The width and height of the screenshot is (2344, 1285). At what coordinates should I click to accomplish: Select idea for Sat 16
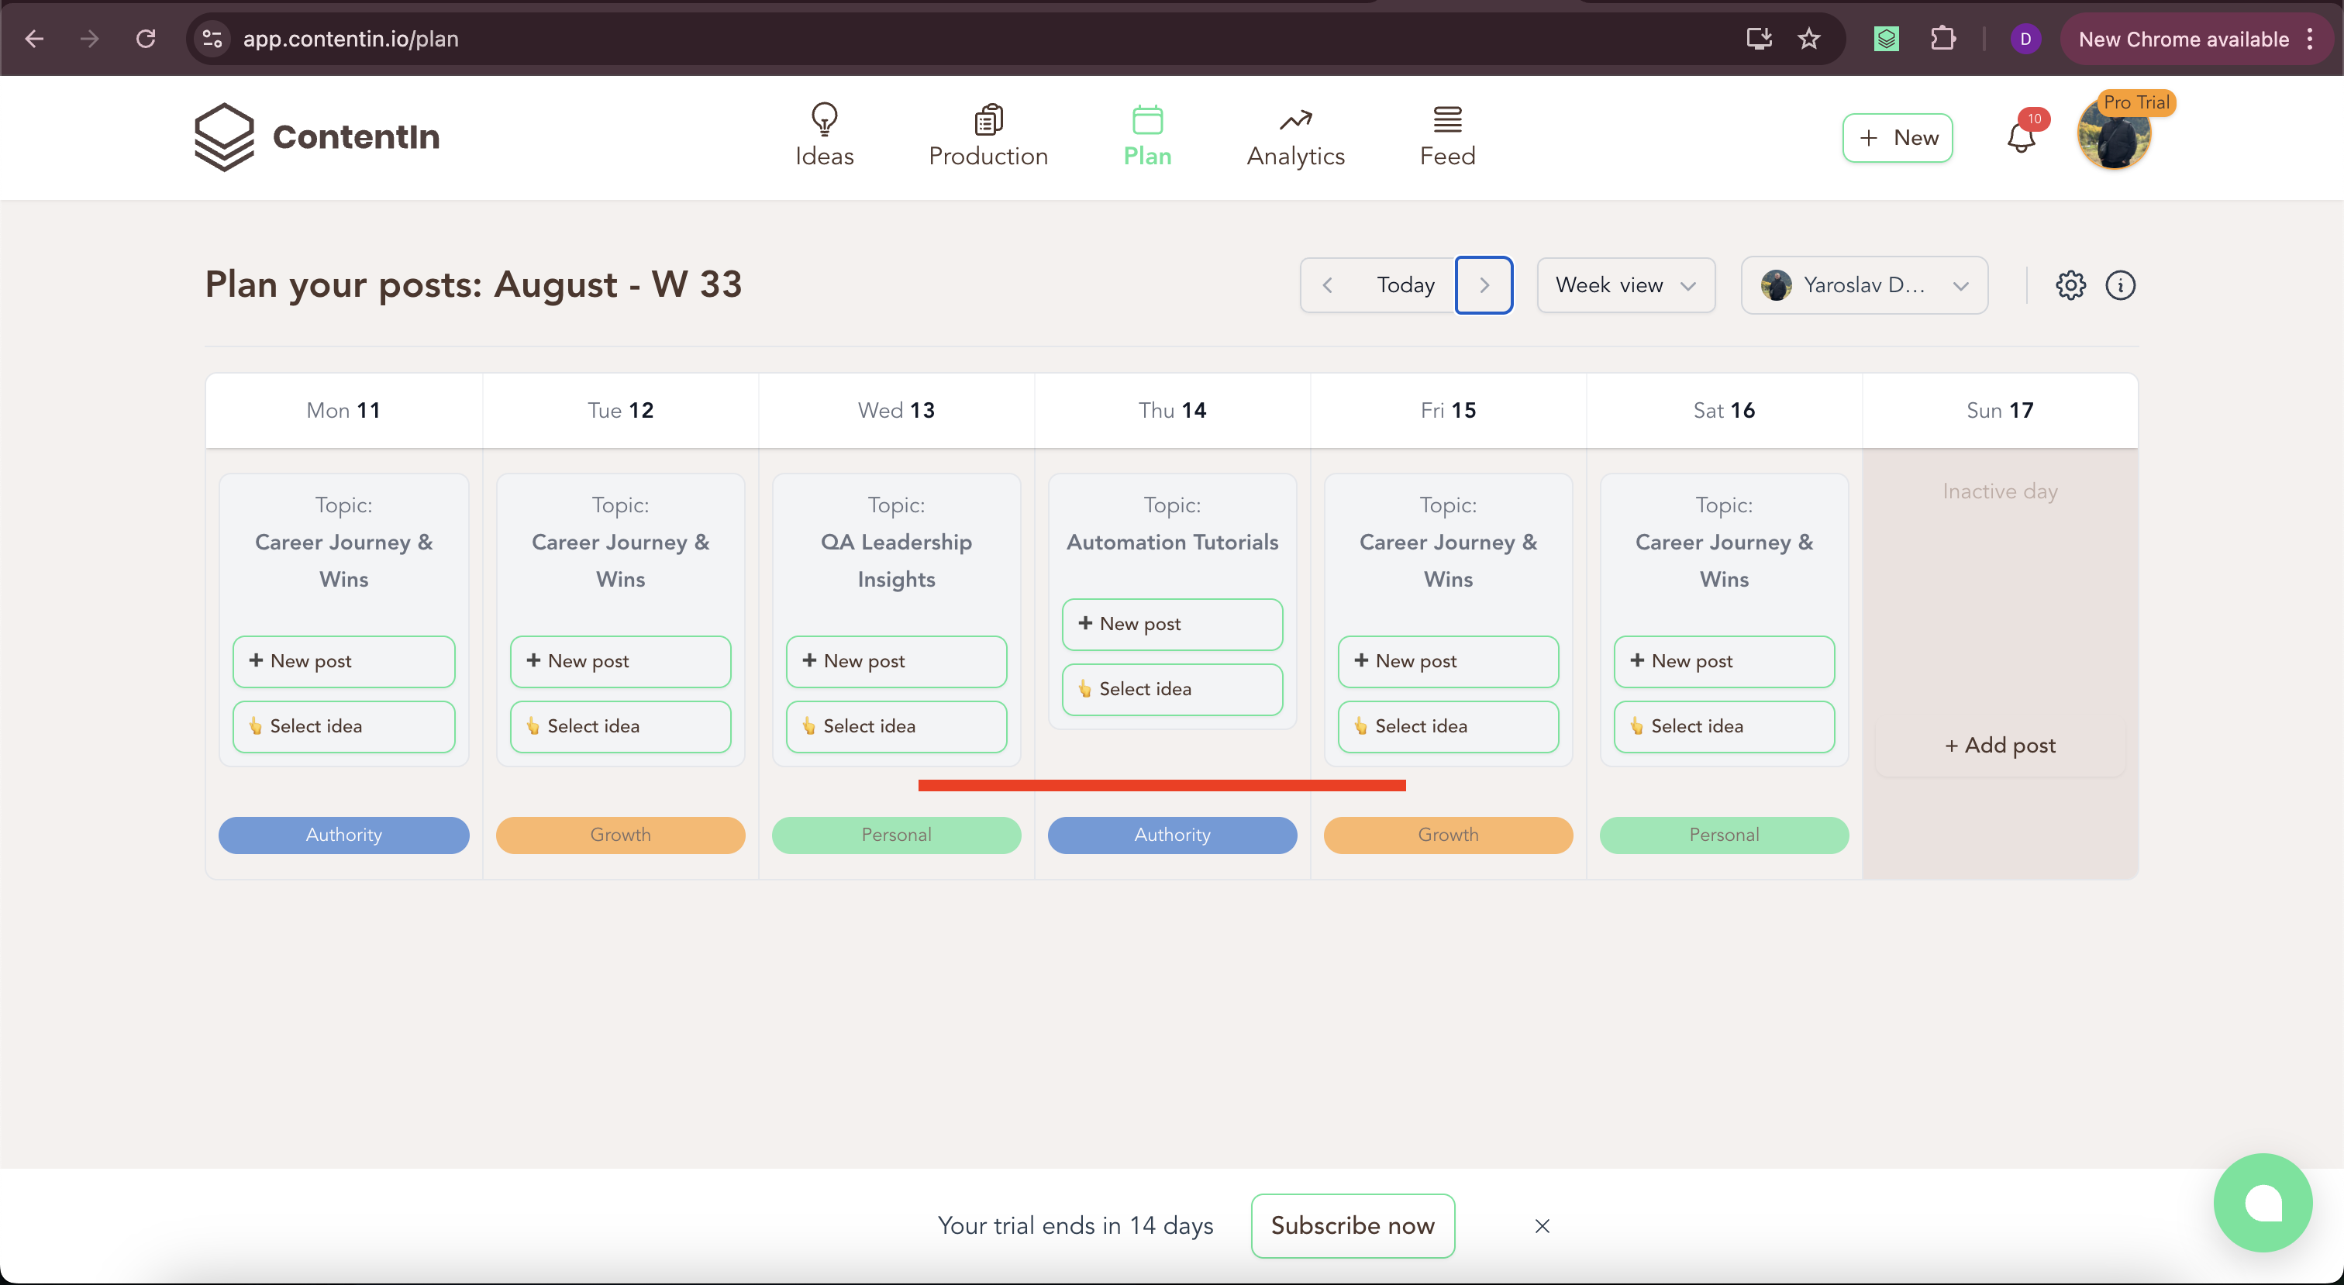pyautogui.click(x=1723, y=725)
